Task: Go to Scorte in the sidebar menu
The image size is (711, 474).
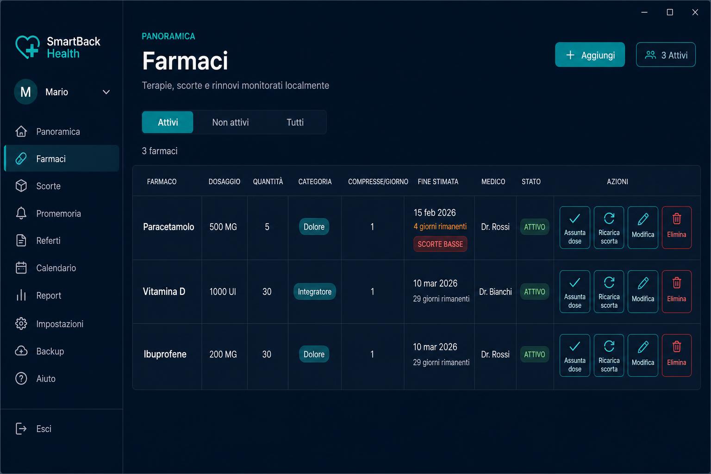Action: click(x=62, y=186)
